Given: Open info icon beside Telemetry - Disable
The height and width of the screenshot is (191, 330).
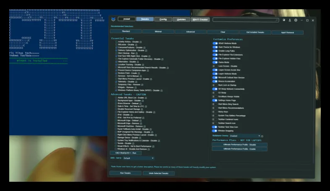Looking at the screenshot, I should 136,82.
